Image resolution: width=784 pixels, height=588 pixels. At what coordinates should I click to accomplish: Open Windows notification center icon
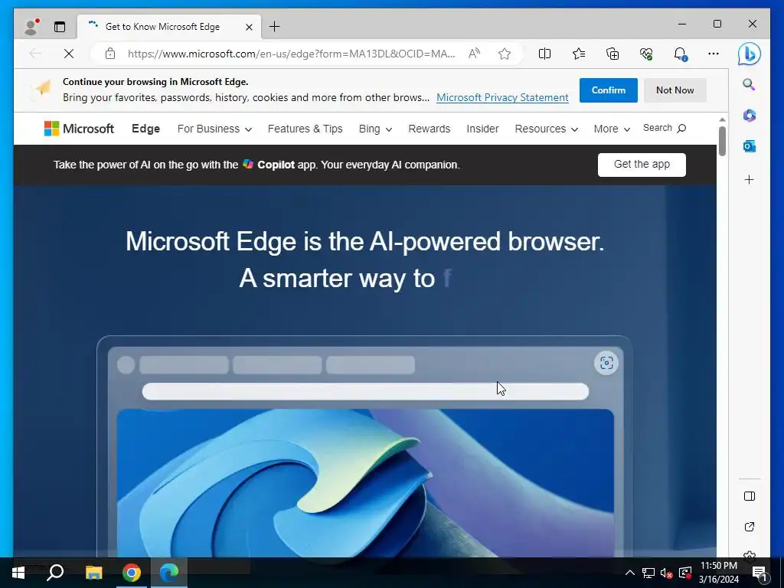tap(759, 573)
